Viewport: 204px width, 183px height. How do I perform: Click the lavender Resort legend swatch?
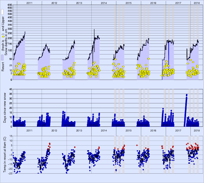pyautogui.click(x=2, y=58)
